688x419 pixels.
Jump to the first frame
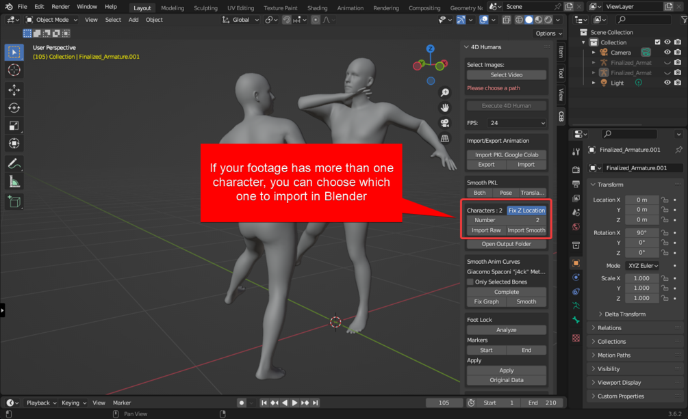click(x=264, y=403)
